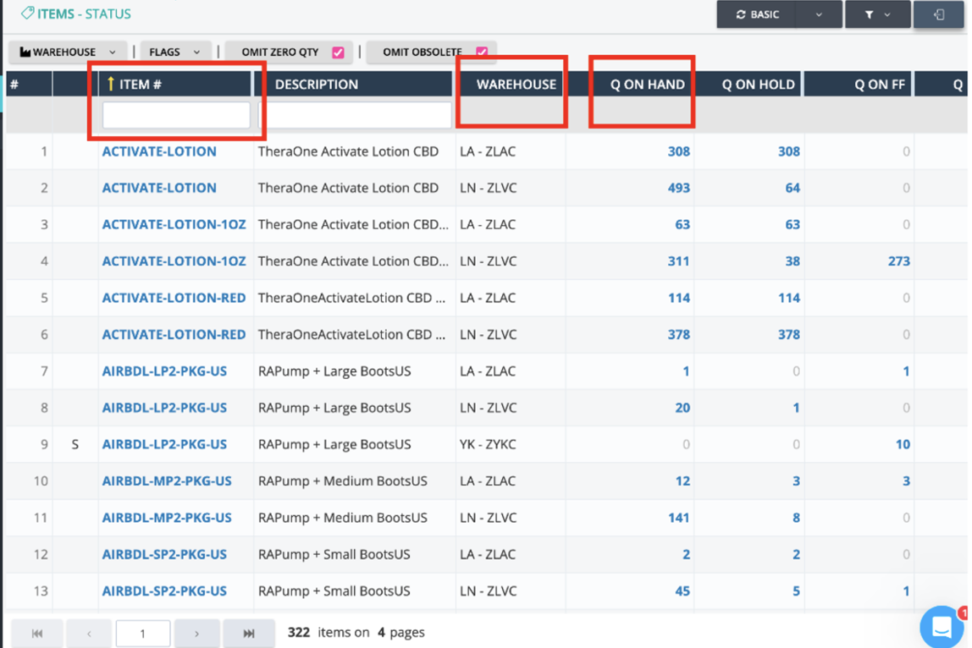Open AIRBDL-LP2-PKG-US link in row 8
The width and height of the screenshot is (972, 648).
point(164,408)
